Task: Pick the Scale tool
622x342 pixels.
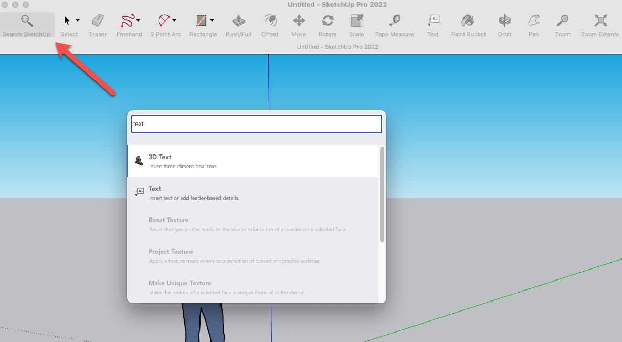Action: (356, 25)
